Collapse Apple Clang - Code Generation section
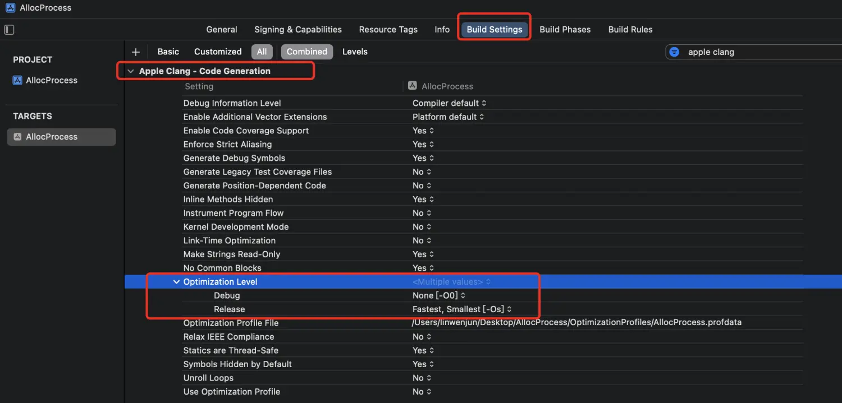This screenshot has height=403, width=842. tap(131, 71)
